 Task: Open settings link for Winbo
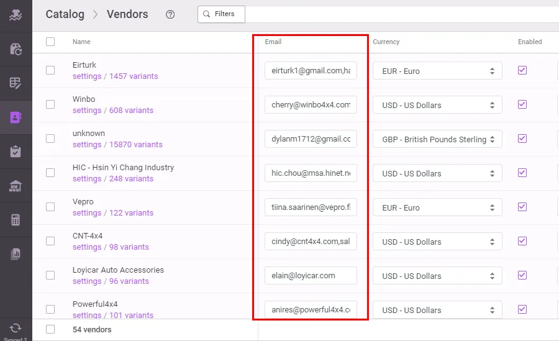[87, 111]
